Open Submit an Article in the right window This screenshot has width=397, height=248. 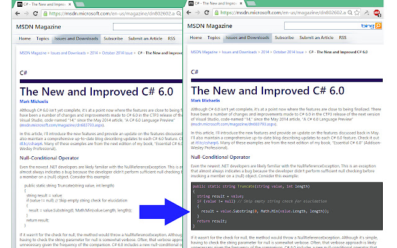pyautogui.click(x=316, y=38)
